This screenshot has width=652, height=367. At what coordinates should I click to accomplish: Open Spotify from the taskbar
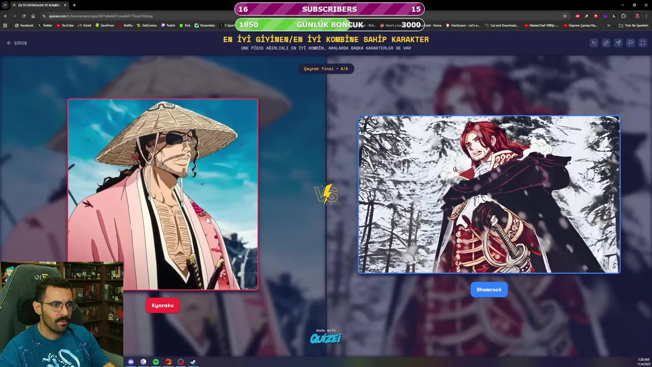click(x=156, y=362)
